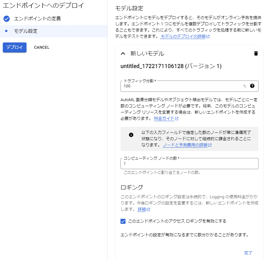Collapse the 新しいモデル section chevron
The height and width of the screenshot is (260, 266).
click(123, 54)
